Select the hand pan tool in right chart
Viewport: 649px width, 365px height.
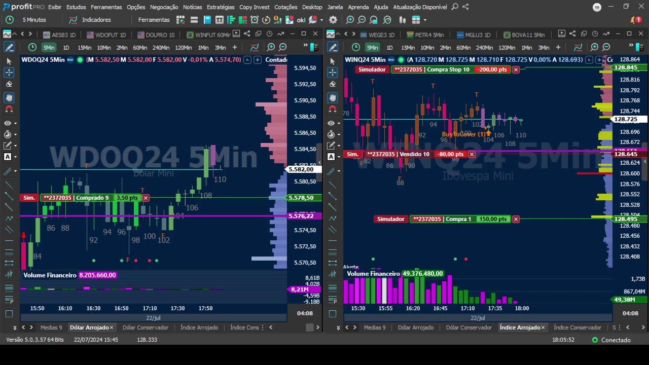(x=332, y=97)
